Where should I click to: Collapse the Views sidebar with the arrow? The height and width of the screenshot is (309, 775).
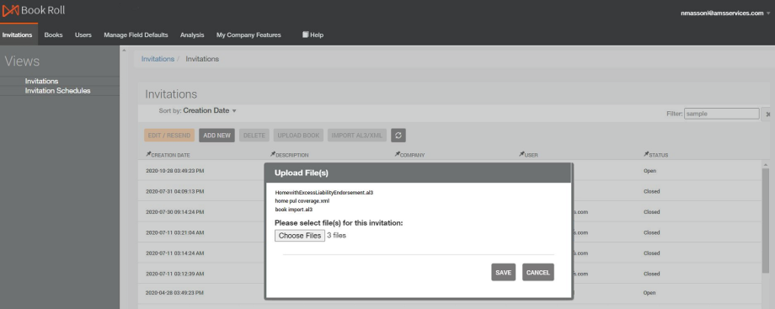pyautogui.click(x=124, y=51)
